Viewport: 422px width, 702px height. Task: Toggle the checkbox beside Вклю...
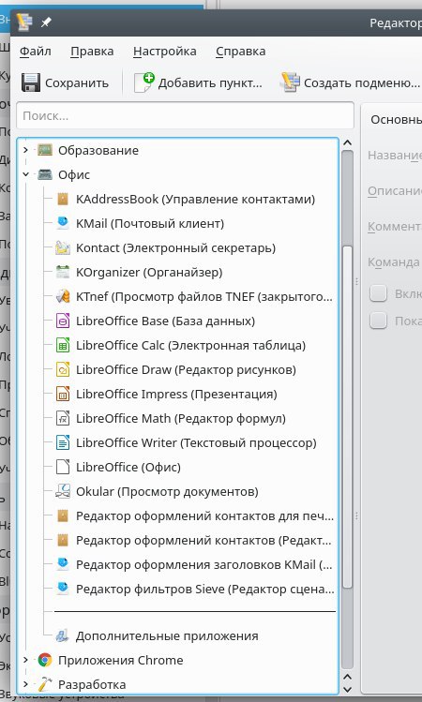click(x=378, y=293)
